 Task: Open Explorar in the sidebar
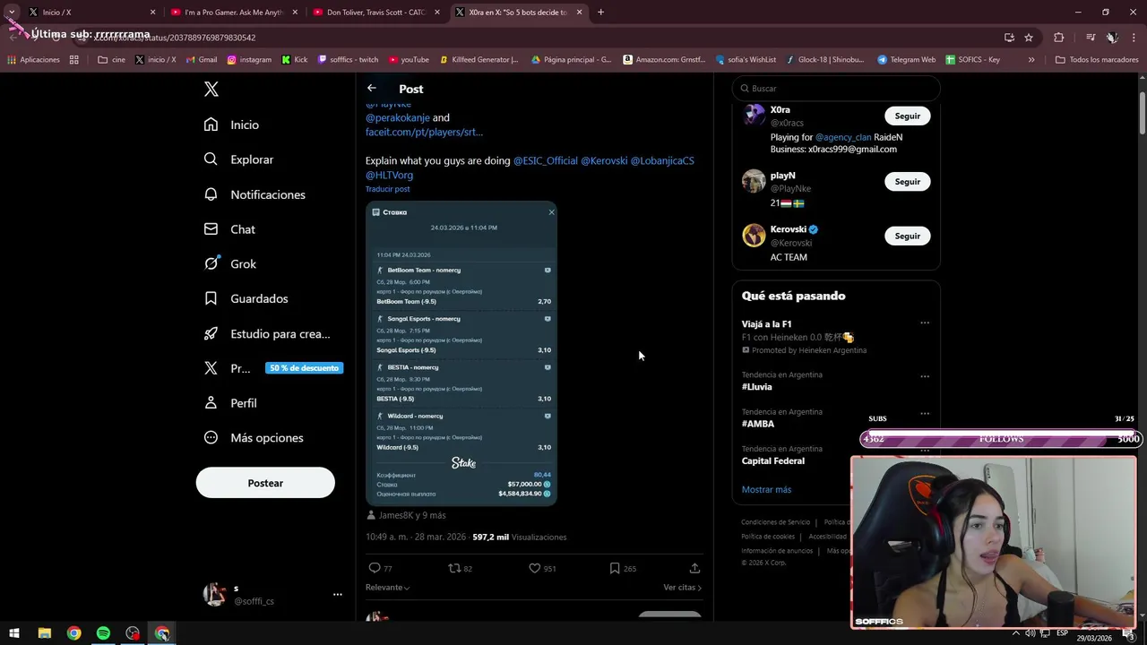pos(239,159)
